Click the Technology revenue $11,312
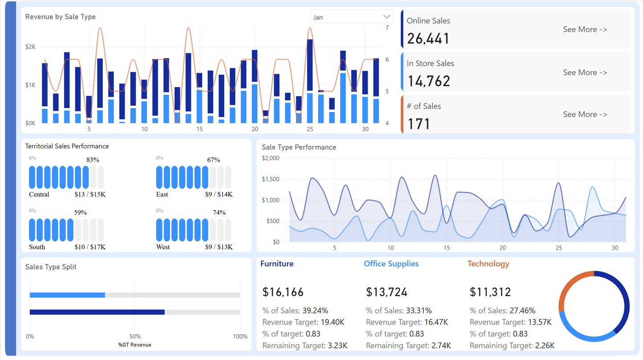 tap(490, 292)
